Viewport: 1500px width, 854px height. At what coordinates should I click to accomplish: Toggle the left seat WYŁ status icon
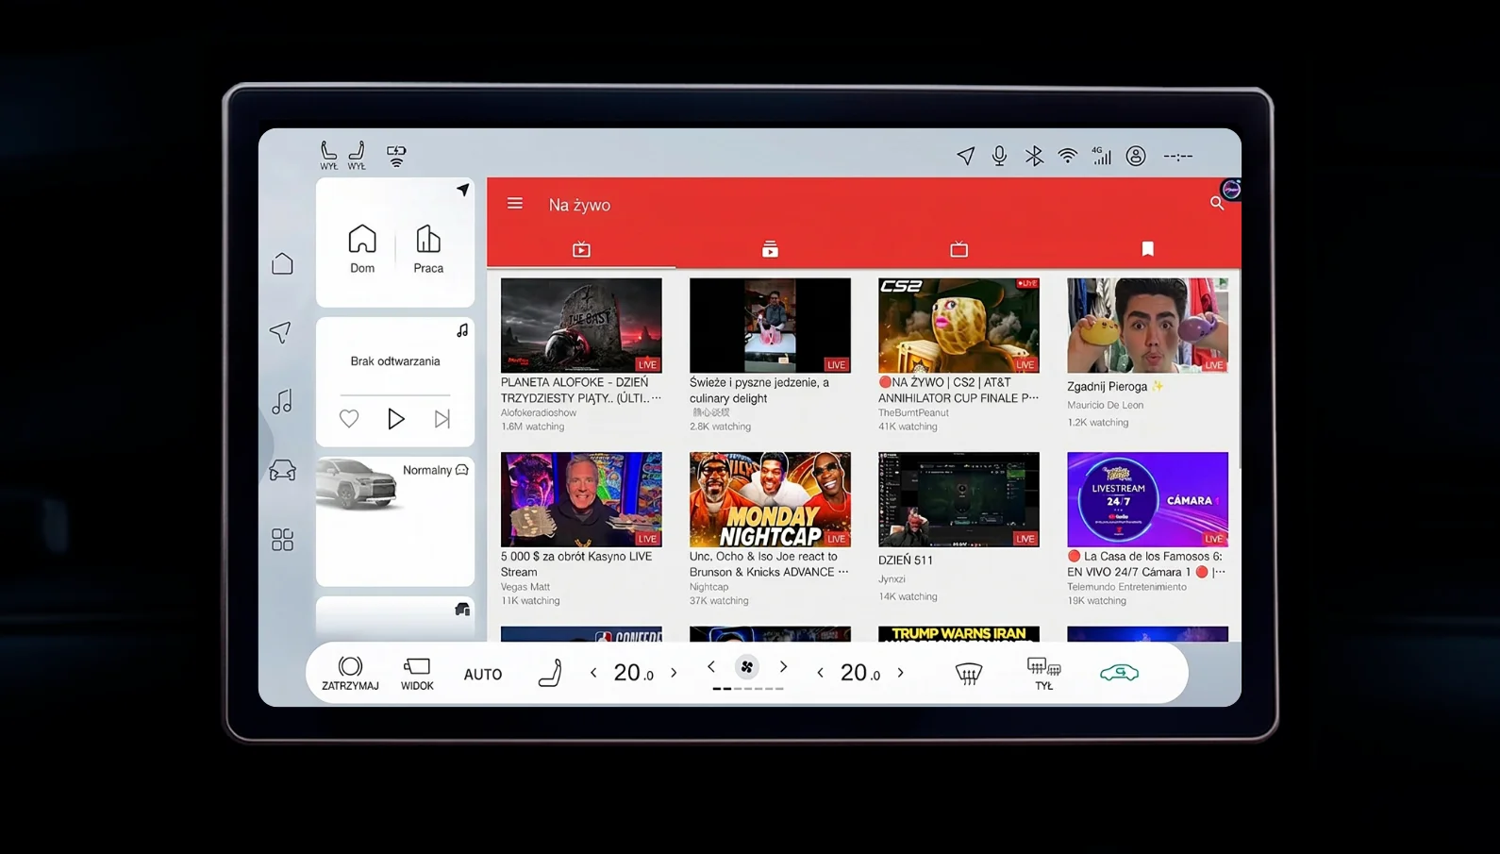[x=328, y=156]
